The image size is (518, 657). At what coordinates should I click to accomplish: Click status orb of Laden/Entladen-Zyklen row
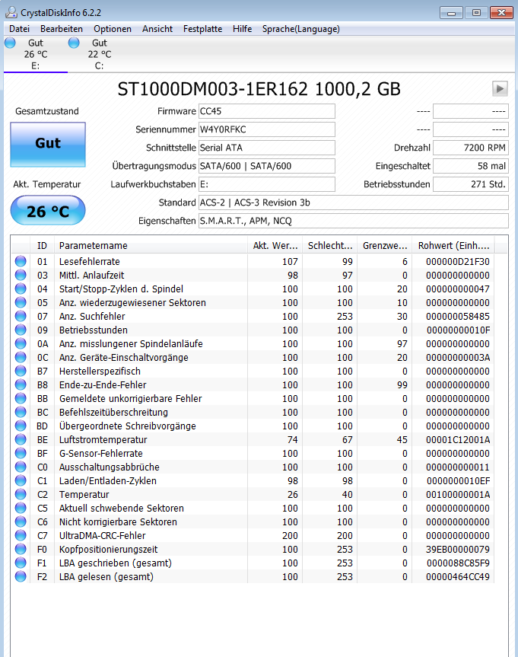click(x=21, y=480)
